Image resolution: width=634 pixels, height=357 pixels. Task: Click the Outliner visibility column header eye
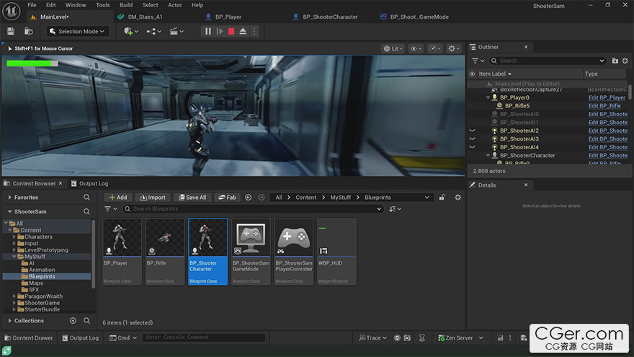click(x=472, y=74)
